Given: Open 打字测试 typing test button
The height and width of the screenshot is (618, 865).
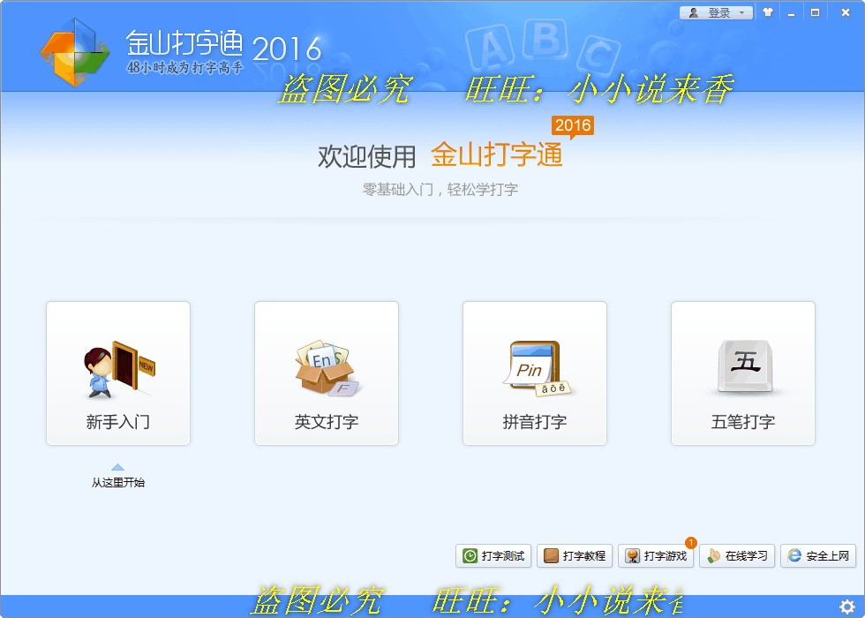Looking at the screenshot, I should coord(493,555).
